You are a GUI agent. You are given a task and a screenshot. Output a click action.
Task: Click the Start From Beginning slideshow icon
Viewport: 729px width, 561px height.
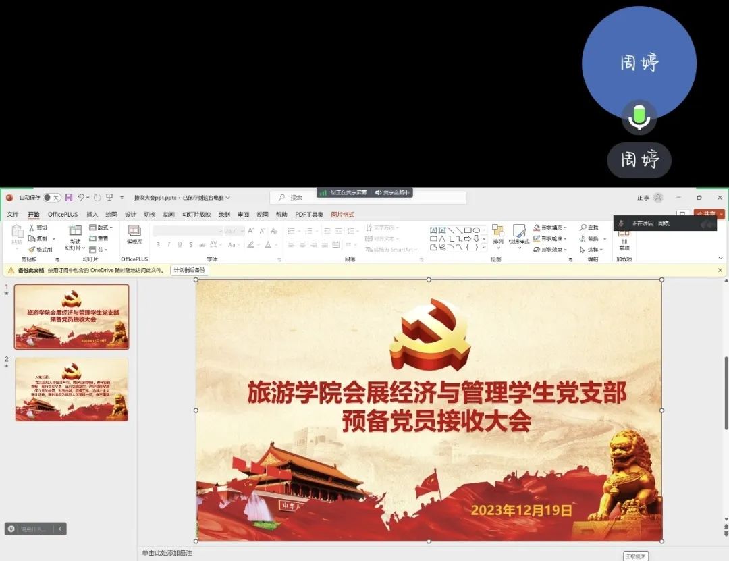pyautogui.click(x=110, y=198)
